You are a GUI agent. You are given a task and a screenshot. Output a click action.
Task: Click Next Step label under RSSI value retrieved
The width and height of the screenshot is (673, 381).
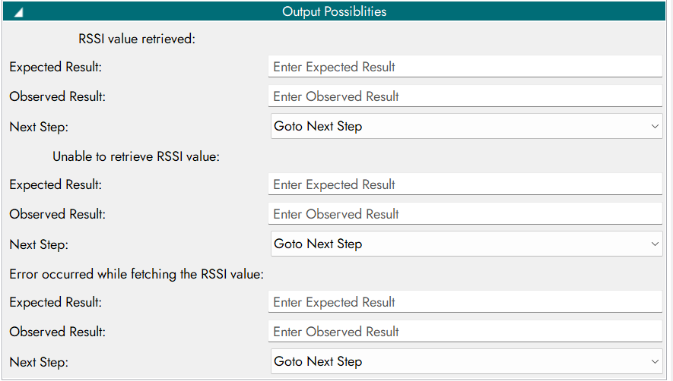39,127
